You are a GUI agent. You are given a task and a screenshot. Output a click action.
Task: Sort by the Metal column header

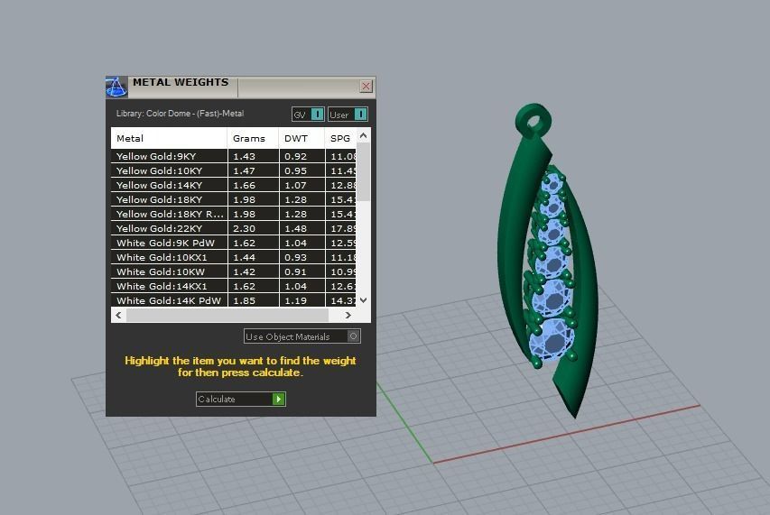pyautogui.click(x=169, y=138)
